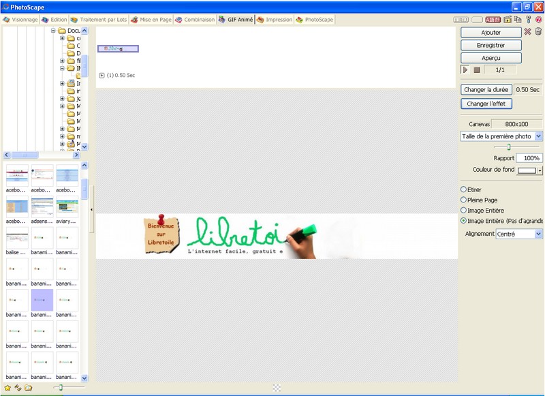
Task: Open the Taille de la première photo dropdown
Action: [538, 136]
